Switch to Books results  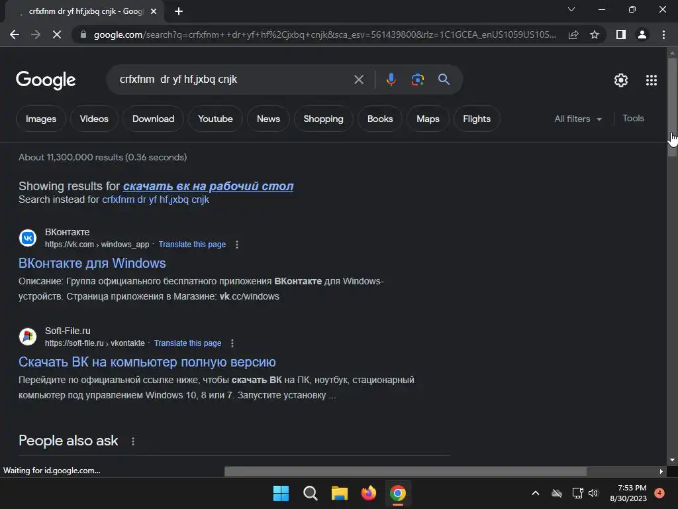coord(380,119)
